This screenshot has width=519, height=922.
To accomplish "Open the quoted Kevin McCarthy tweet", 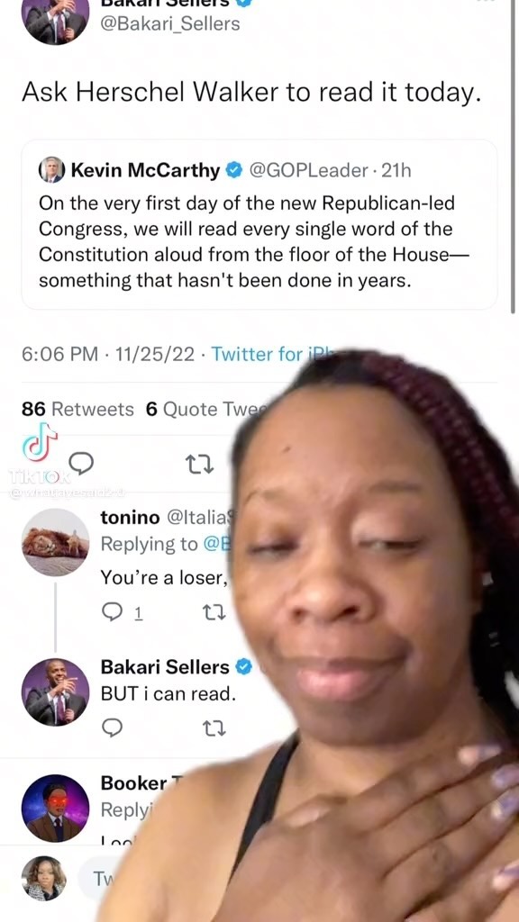I will pos(259,224).
